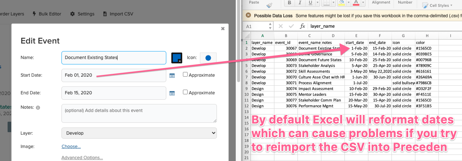Click the formula bar cancel X

click(x=281, y=26)
